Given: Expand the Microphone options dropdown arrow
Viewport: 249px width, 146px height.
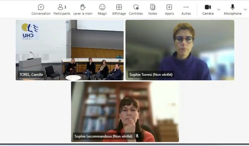Looking at the screenshot, I should click(245, 9).
